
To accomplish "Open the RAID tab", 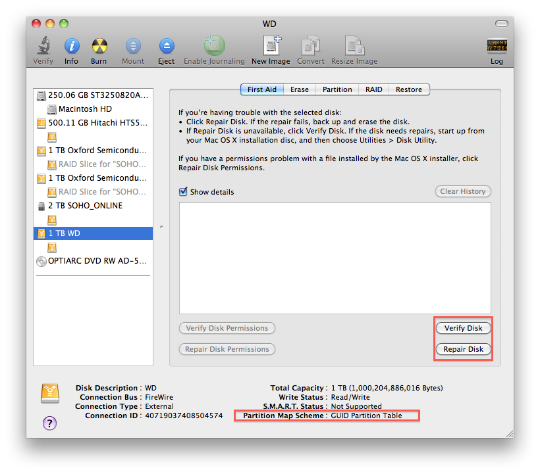I will [x=373, y=89].
